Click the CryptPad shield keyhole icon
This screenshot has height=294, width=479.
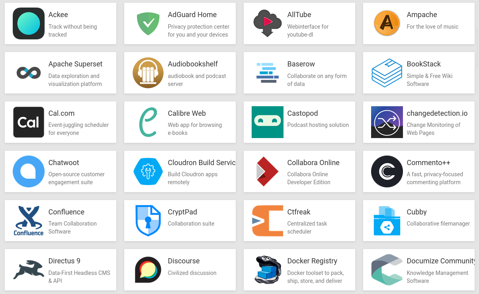(x=148, y=221)
